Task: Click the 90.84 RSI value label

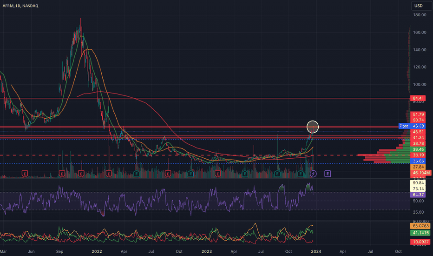Action: pyautogui.click(x=418, y=183)
